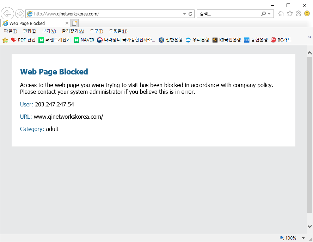
Task: Open the 우리은행 bookmark
Action: (x=197, y=40)
